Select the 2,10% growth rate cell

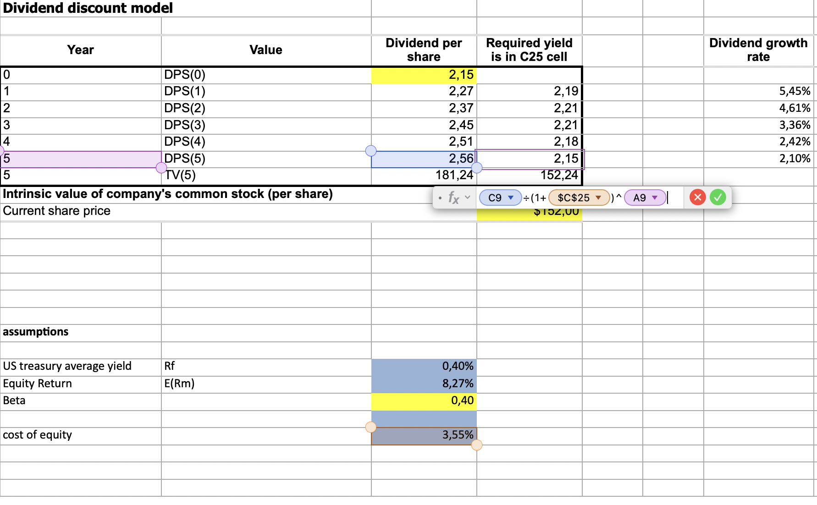tap(758, 159)
